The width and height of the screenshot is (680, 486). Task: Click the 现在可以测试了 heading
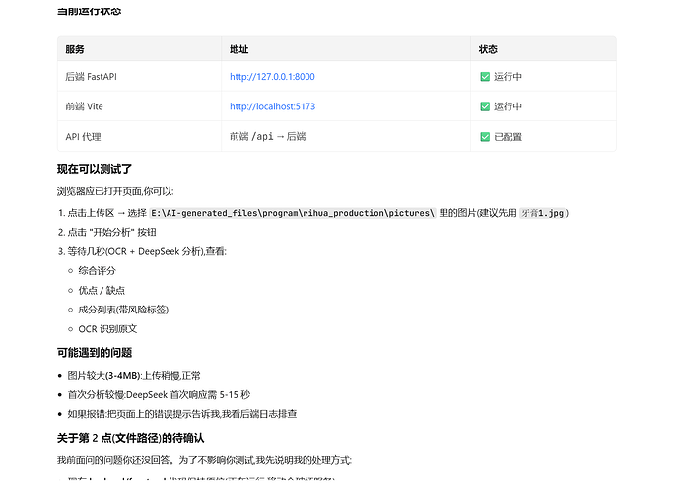tap(95, 169)
